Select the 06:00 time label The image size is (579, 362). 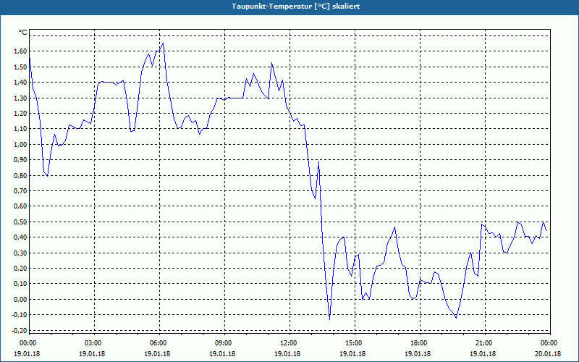pos(159,343)
